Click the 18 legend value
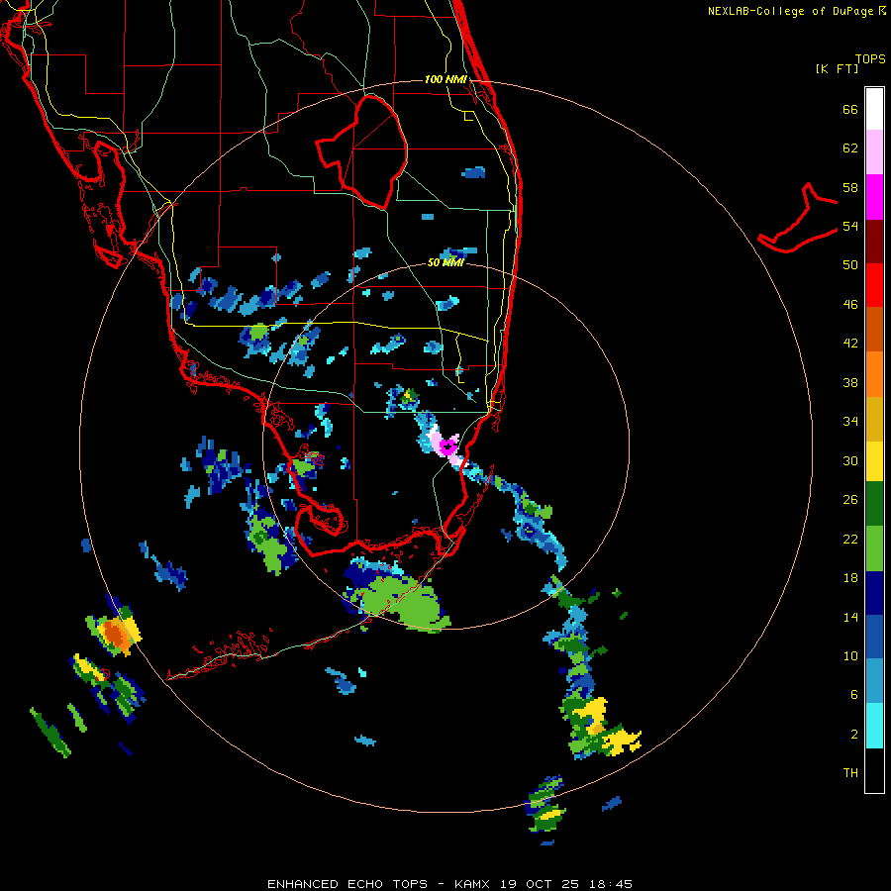 (x=850, y=578)
